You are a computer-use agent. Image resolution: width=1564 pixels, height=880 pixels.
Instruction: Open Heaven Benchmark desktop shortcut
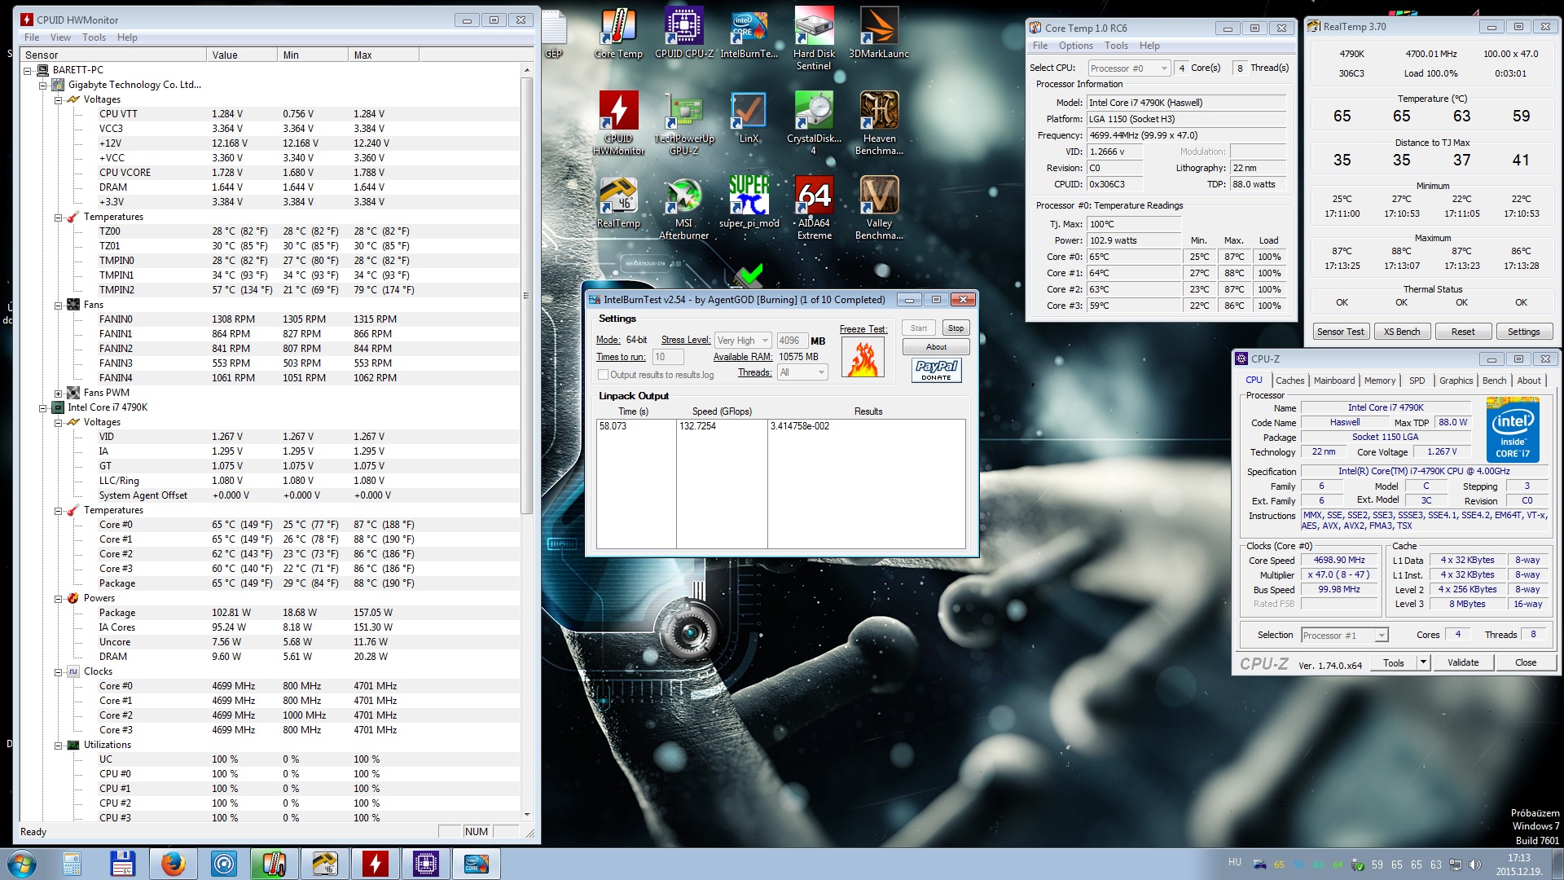tap(879, 123)
